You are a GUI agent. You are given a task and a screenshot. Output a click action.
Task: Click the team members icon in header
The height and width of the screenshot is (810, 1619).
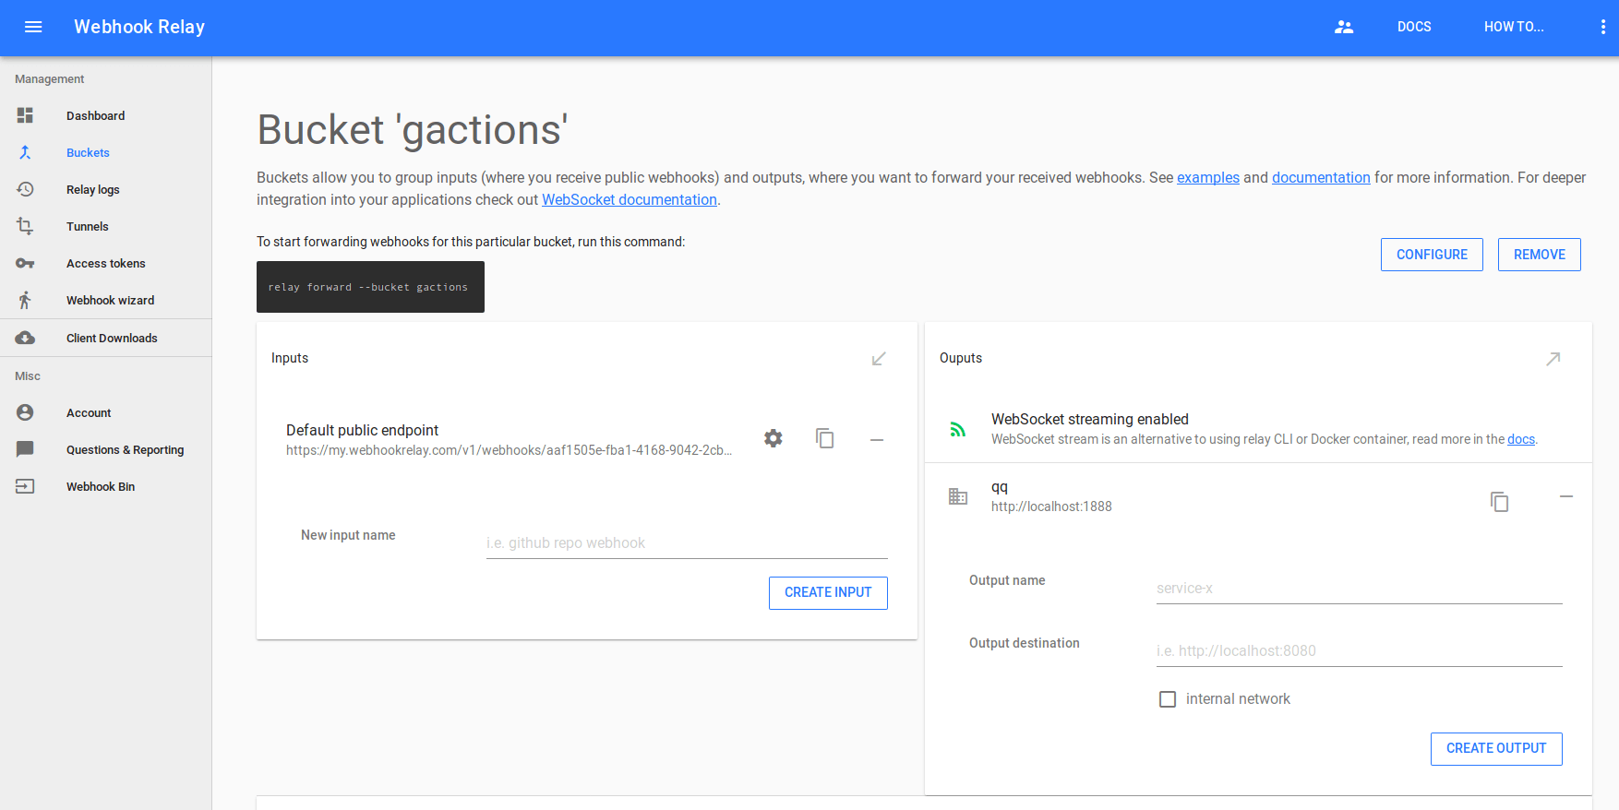pos(1344,27)
